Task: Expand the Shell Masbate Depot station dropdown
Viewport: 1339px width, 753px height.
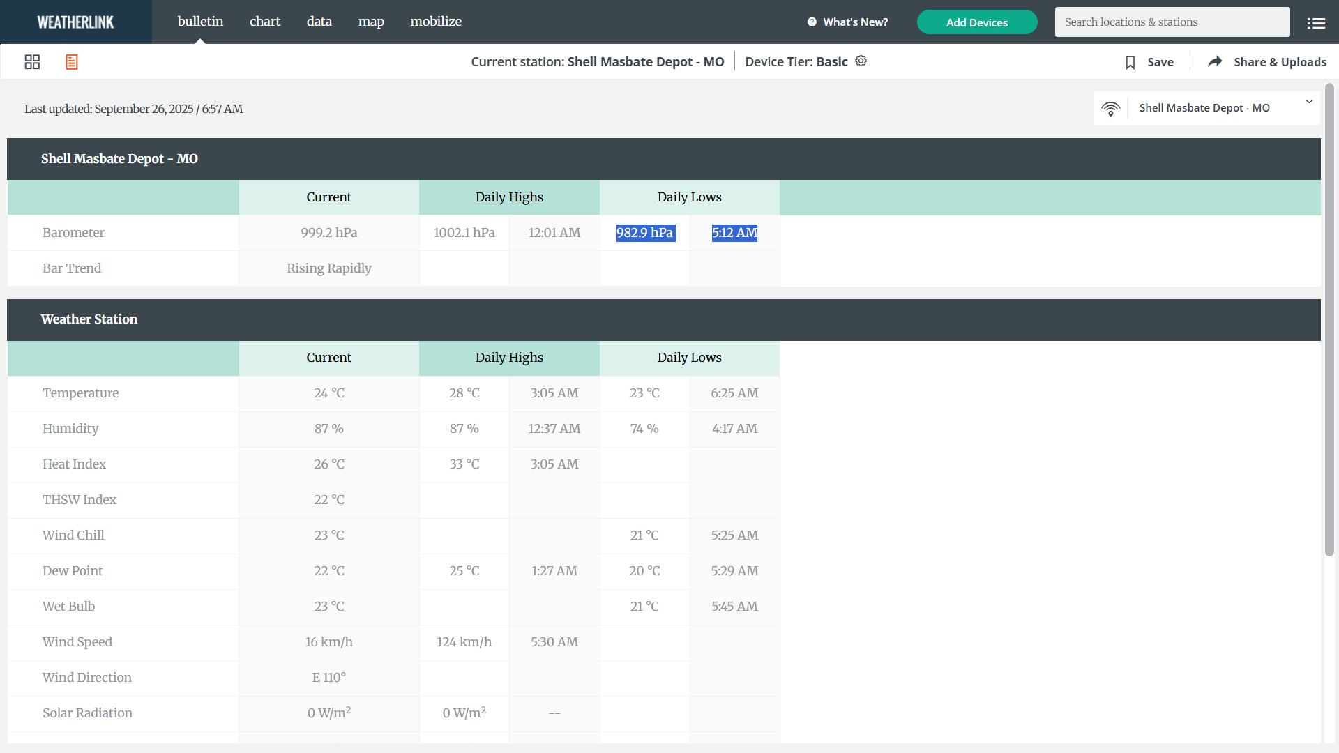Action: (x=1204, y=108)
